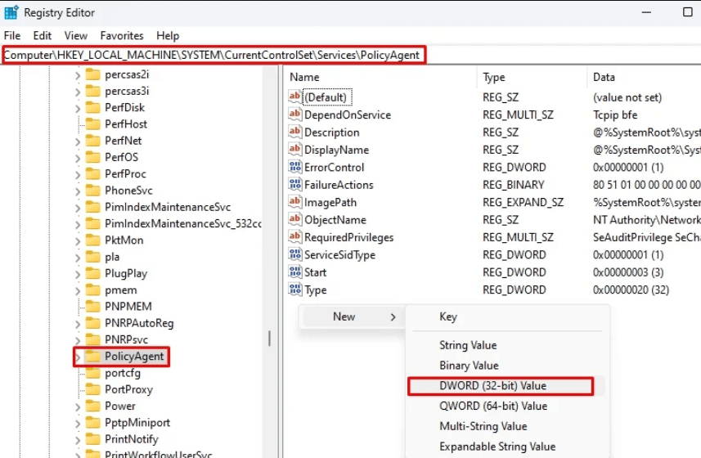The width and height of the screenshot is (701, 458).
Task: Select the PNRPsvc tree item label
Action: 126,339
